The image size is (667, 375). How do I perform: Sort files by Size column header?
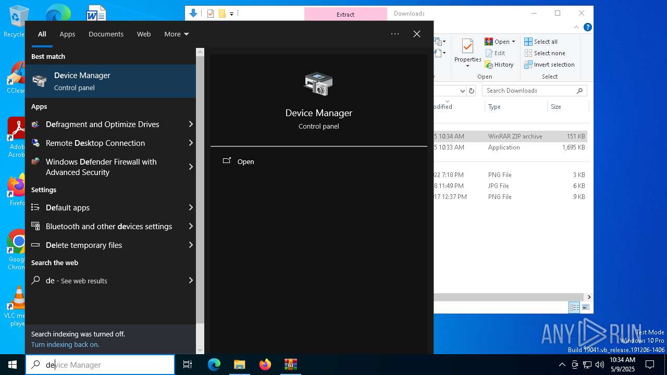click(567, 107)
